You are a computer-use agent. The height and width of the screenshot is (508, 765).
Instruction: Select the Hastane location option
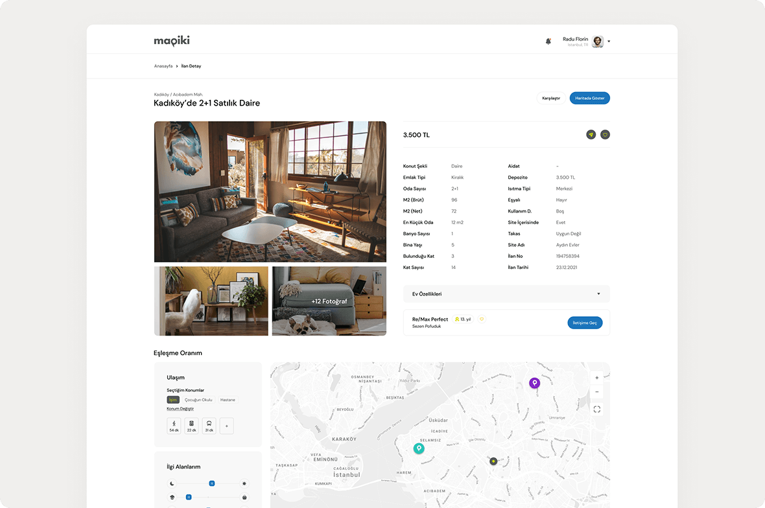(228, 400)
